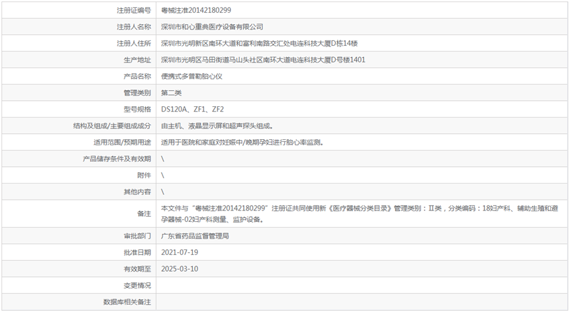Select approval date 2021-07-19
The width and height of the screenshot is (571, 312).
point(179,252)
